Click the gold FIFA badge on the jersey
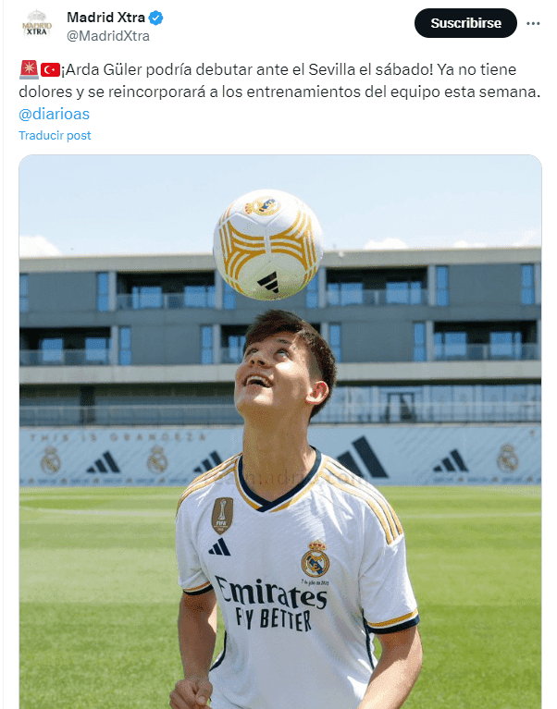Image resolution: width=557 pixels, height=709 pixels. (222, 516)
